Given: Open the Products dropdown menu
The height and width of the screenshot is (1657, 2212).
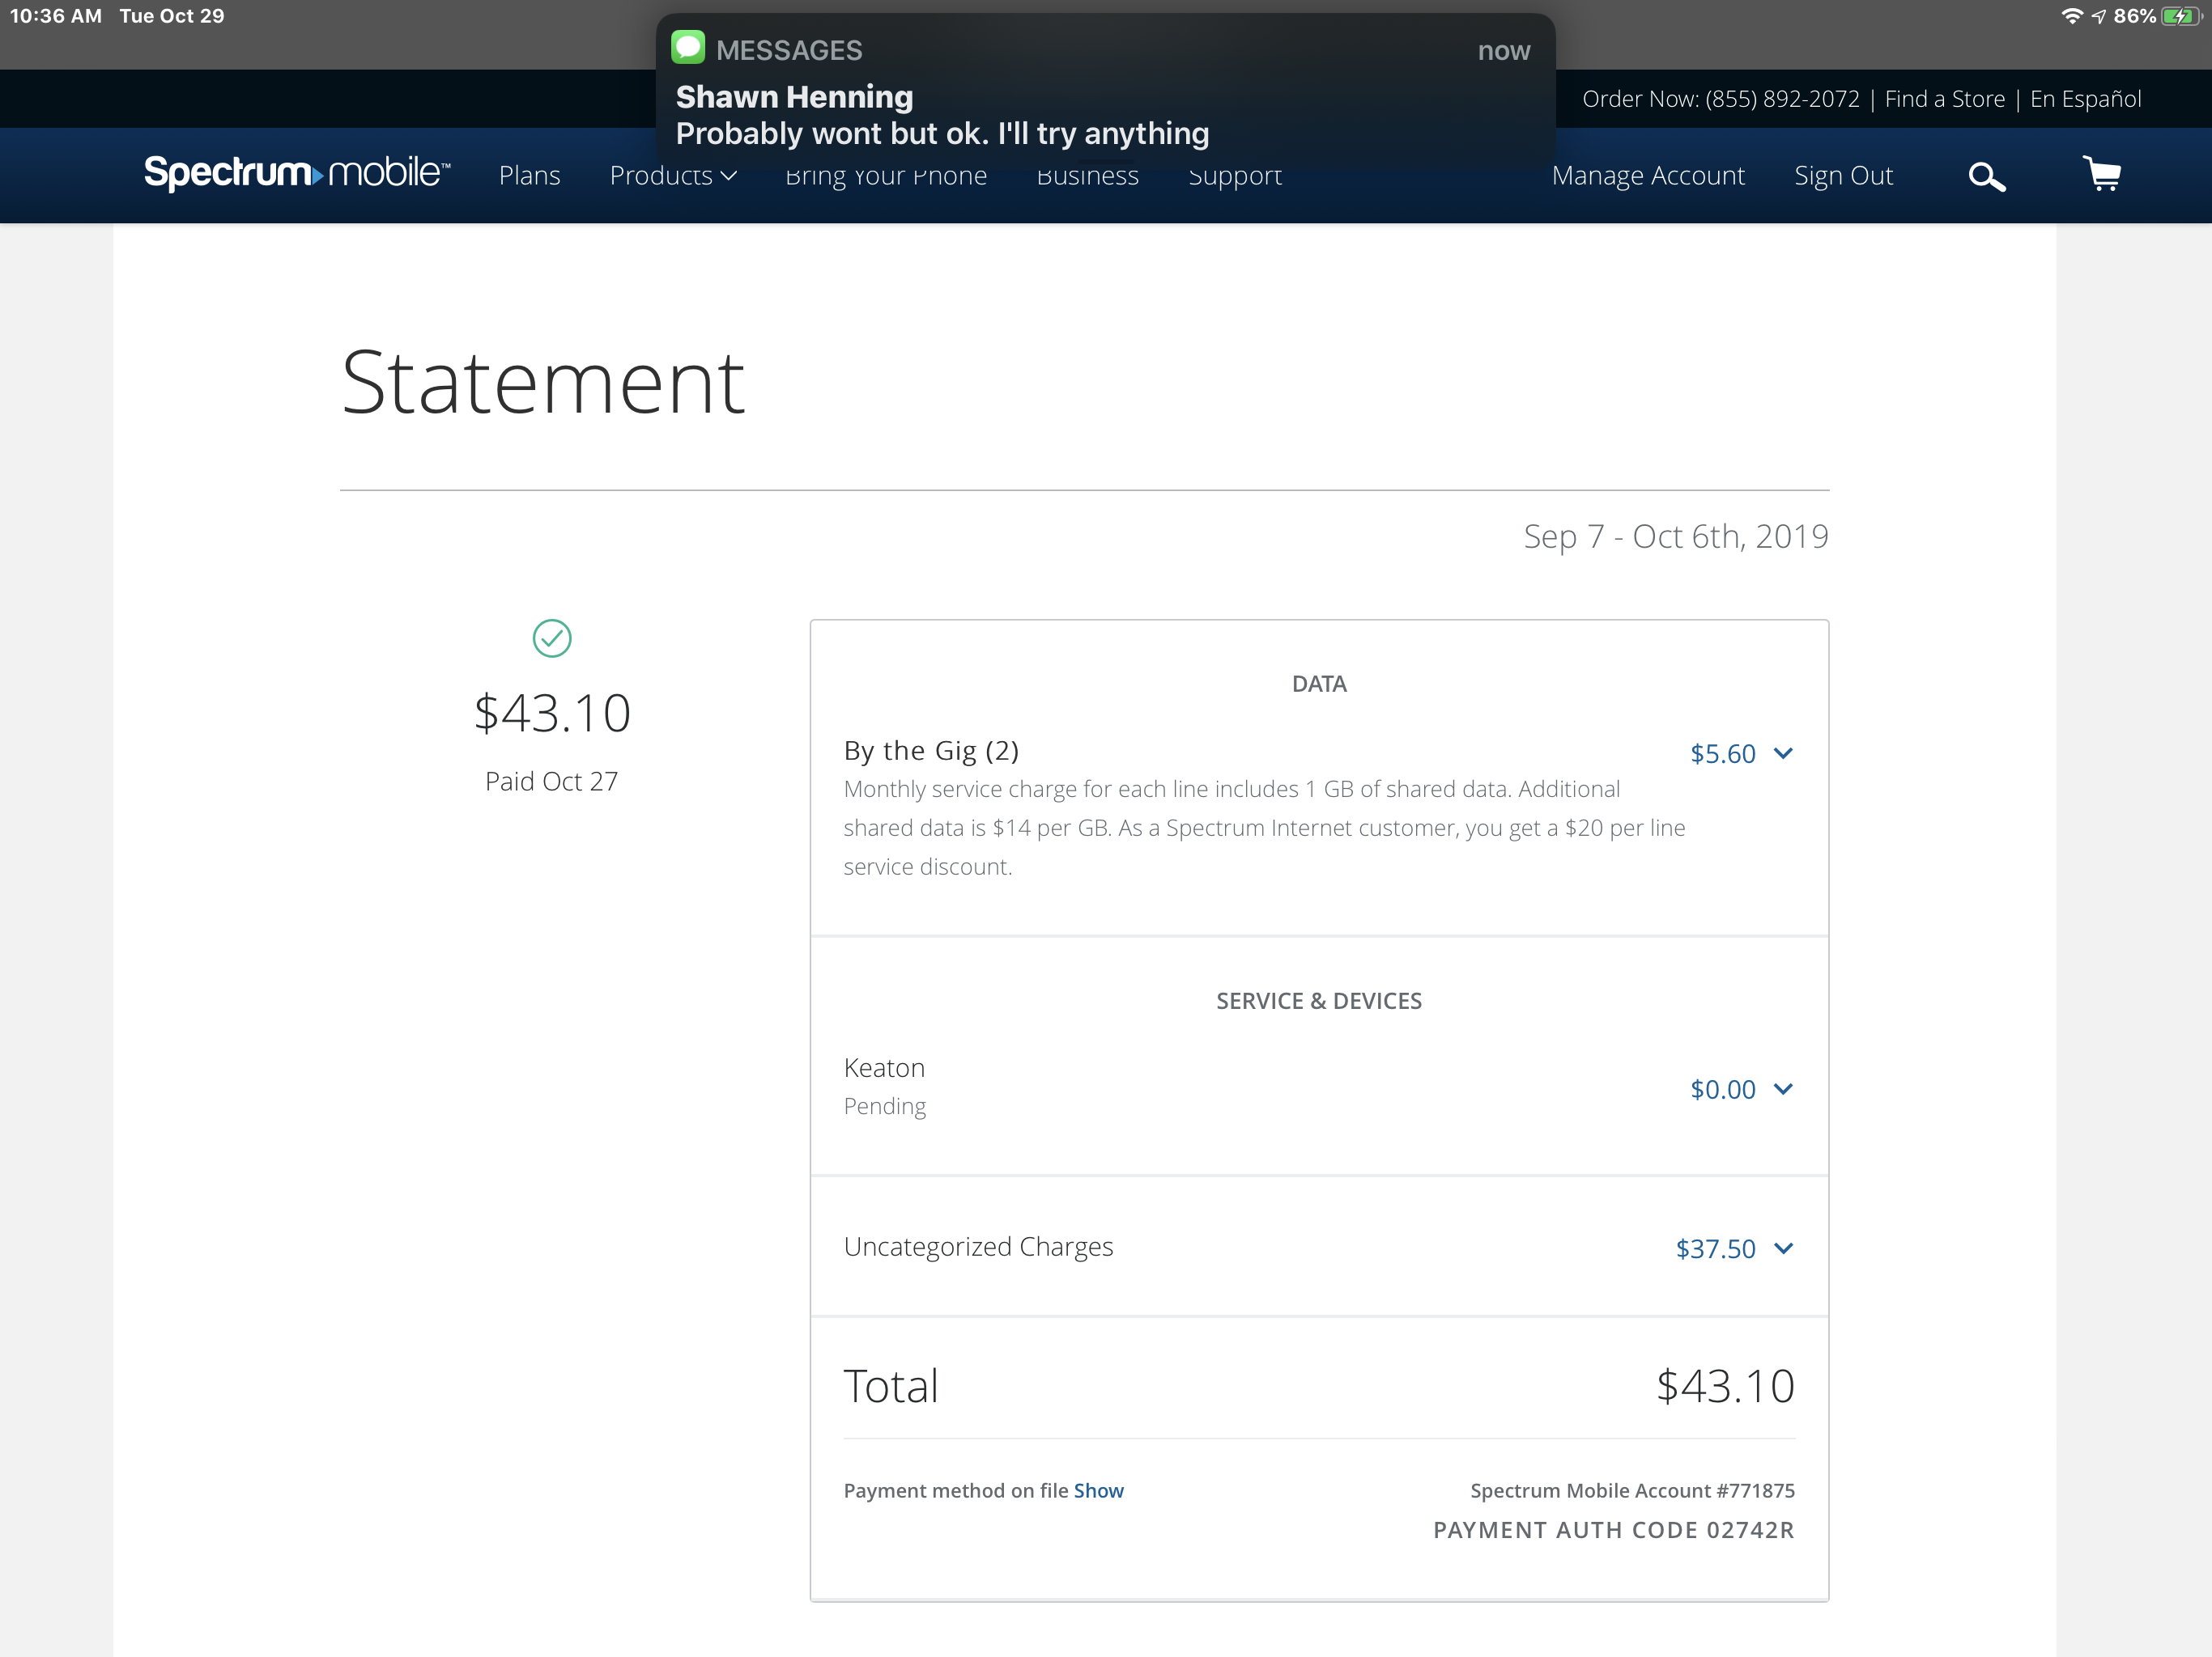Looking at the screenshot, I should 672,176.
